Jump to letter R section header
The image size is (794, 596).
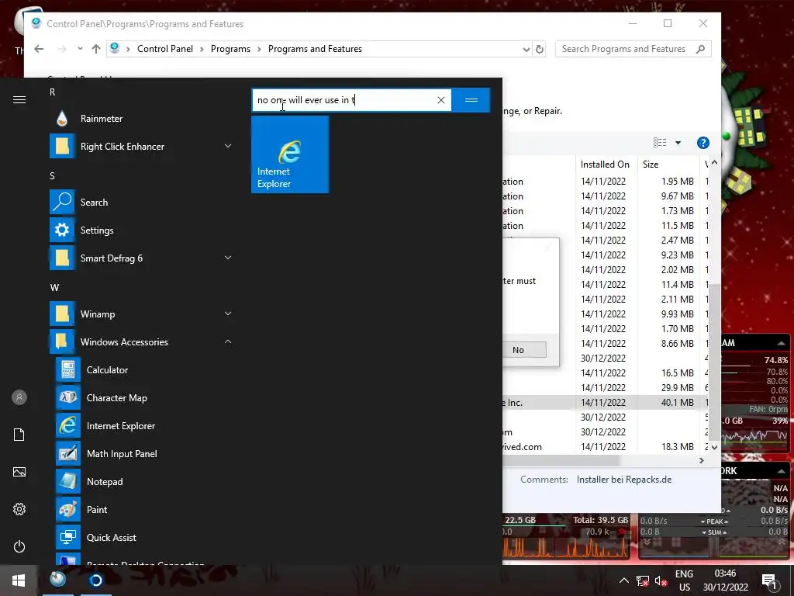52,92
